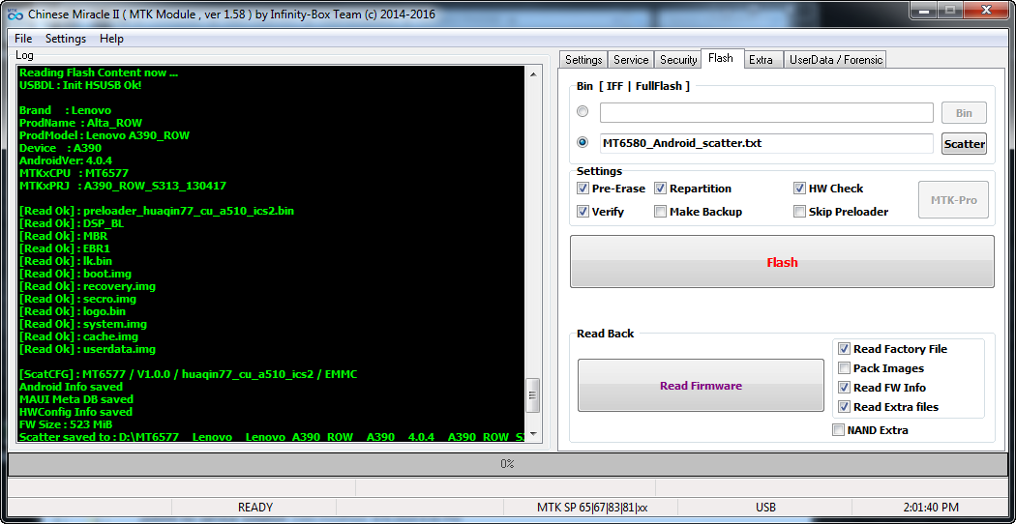Click the 'MTKxCPU : MT6577' log line
The width and height of the screenshot is (1016, 524).
(x=74, y=173)
